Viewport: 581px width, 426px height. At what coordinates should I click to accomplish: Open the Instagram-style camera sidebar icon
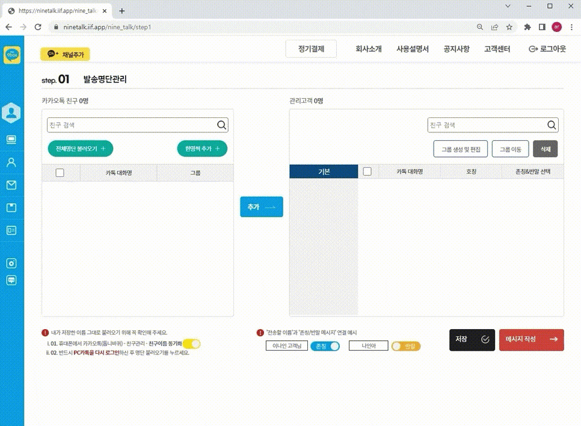11,263
